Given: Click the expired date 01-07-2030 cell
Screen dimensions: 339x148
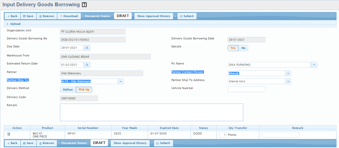Looking at the screenshot, I should 169,135.
